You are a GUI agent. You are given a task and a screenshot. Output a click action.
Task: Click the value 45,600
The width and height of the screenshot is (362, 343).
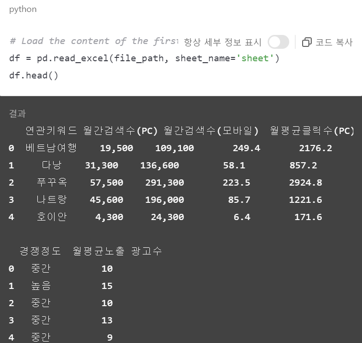coord(106,200)
